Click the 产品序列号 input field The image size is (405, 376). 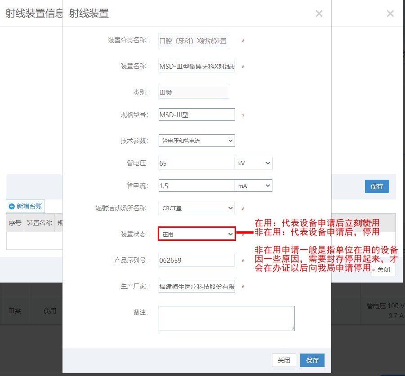(196, 260)
